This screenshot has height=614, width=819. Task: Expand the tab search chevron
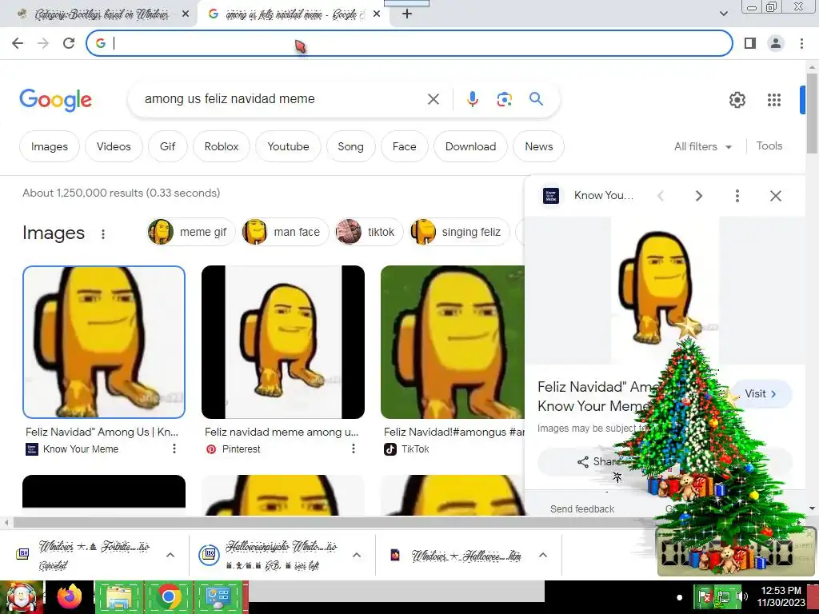[x=723, y=14]
